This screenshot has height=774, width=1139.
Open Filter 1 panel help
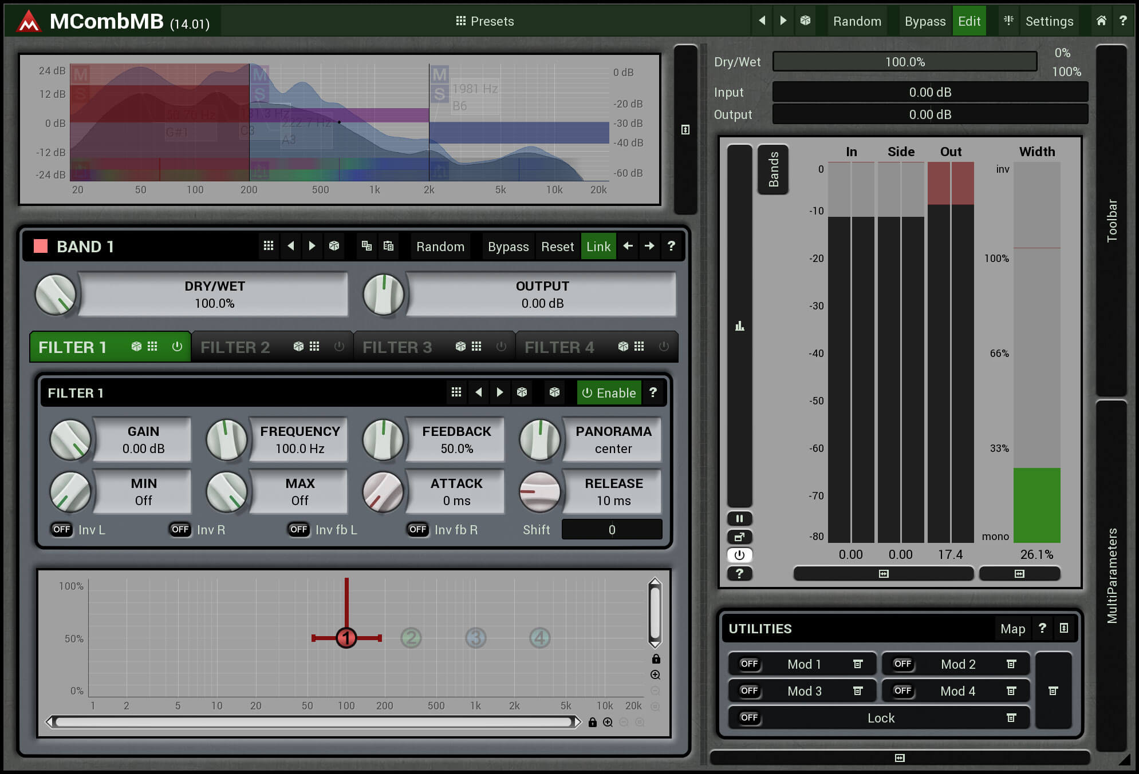coord(653,392)
